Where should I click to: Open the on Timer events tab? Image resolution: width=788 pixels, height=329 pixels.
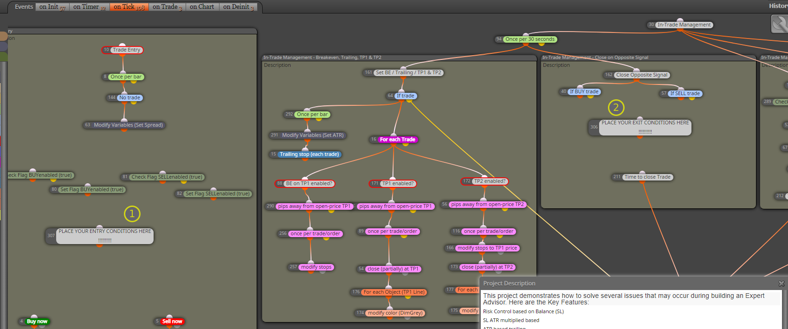pos(90,6)
